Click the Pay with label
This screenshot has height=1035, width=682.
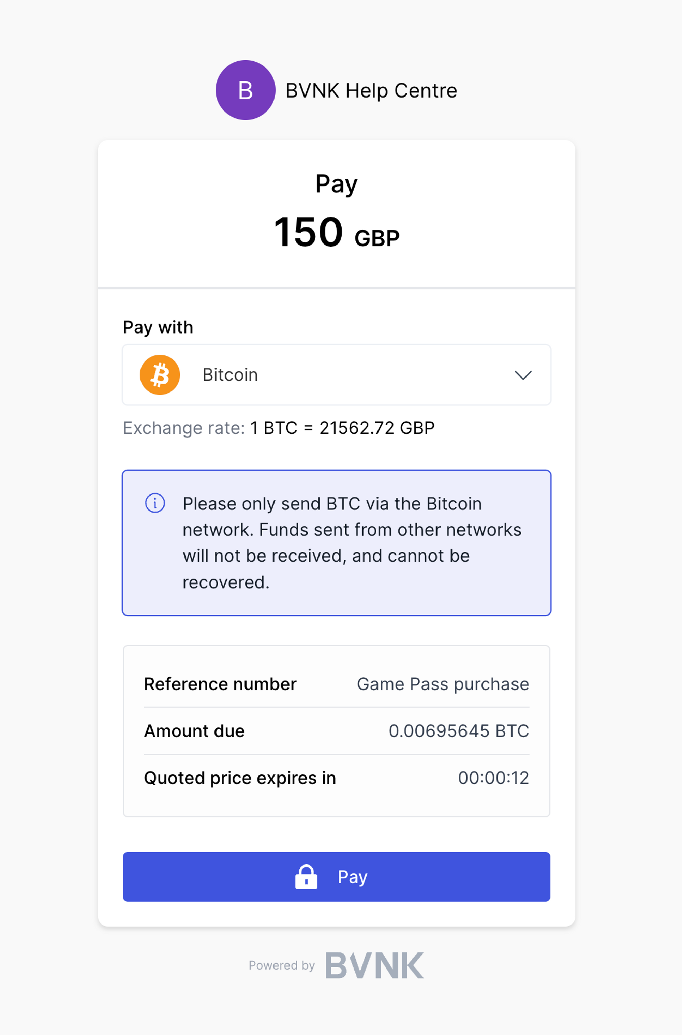click(x=158, y=327)
